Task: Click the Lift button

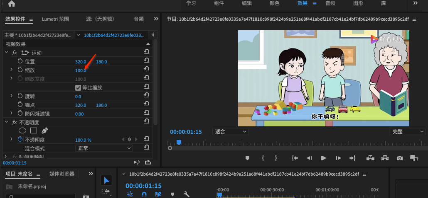Action: 370,158
